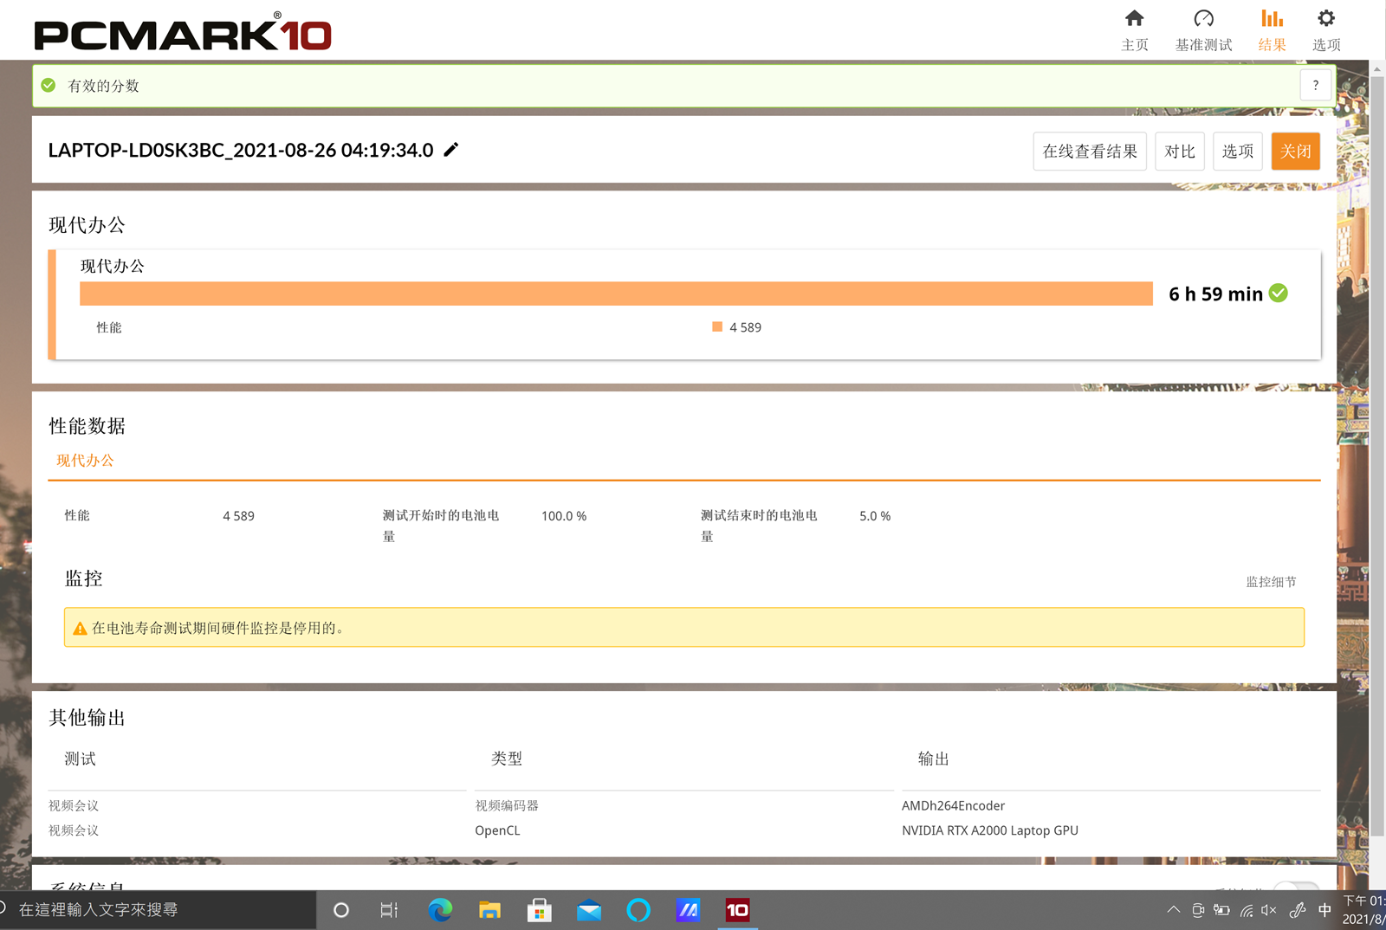Launch Microsoft Edge from the taskbar
The height and width of the screenshot is (930, 1386).
pyautogui.click(x=440, y=910)
